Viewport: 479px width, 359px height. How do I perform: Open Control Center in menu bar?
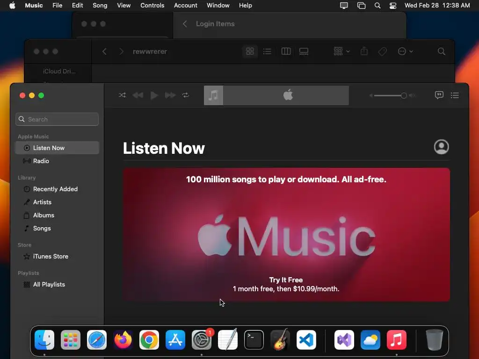tap(393, 6)
